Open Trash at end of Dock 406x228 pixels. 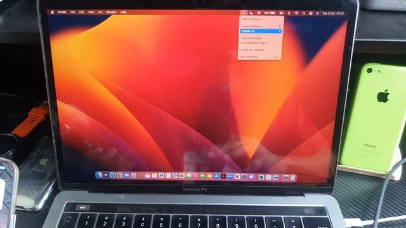point(293,177)
